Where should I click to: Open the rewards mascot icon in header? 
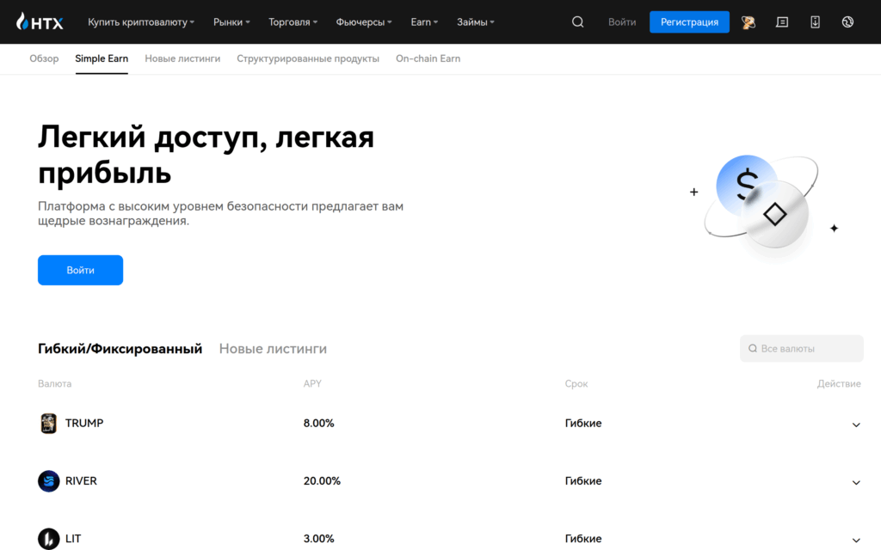point(748,21)
